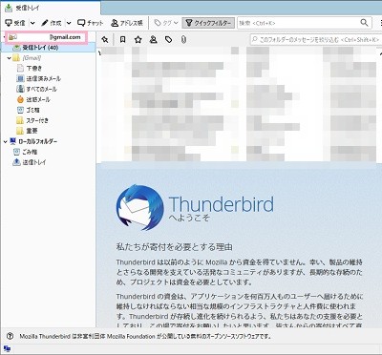Collapse the gmail.com account tree
Viewport: 382px width, 355px height.
(4, 37)
